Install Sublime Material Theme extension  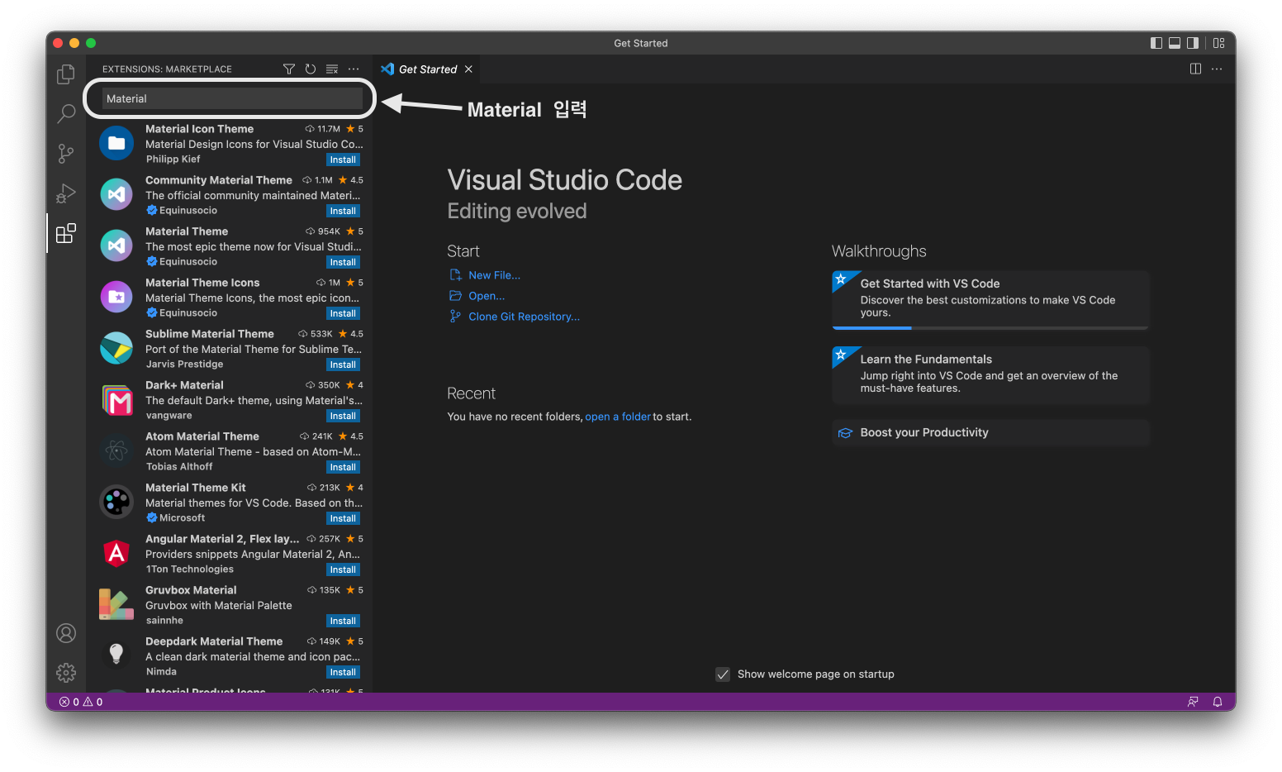(x=343, y=365)
